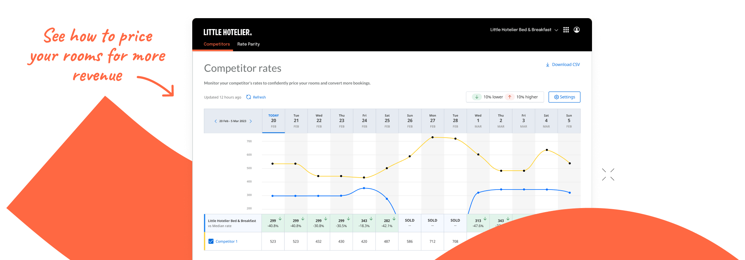The width and height of the screenshot is (745, 260).
Task: Switch to the Rate Parity tab
Action: pos(249,44)
